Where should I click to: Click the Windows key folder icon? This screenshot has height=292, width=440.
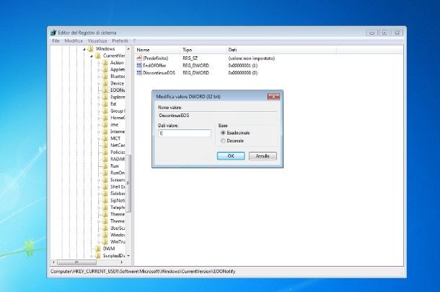pyautogui.click(x=91, y=49)
